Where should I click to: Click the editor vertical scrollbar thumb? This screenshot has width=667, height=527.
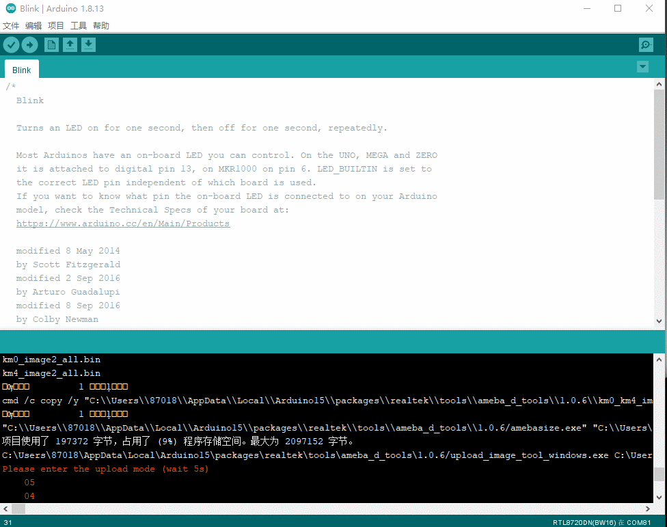pos(659,144)
